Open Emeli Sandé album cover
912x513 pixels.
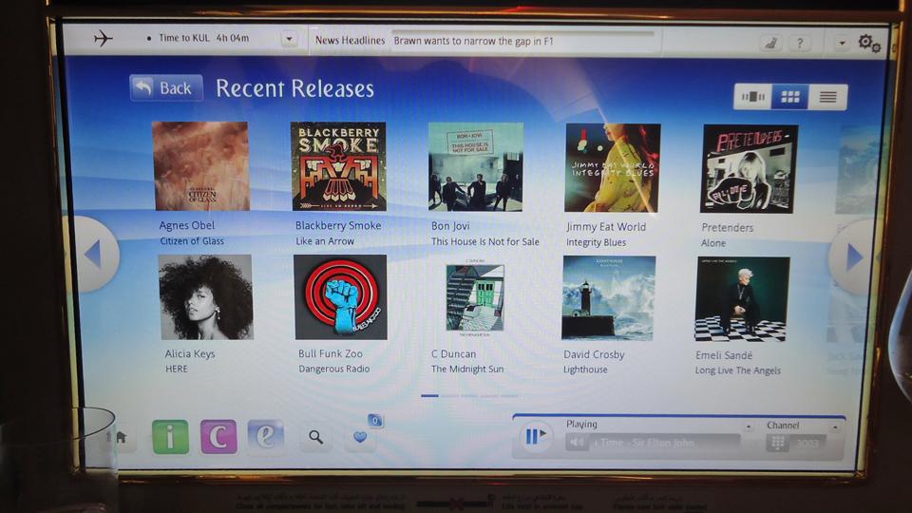[x=742, y=299]
